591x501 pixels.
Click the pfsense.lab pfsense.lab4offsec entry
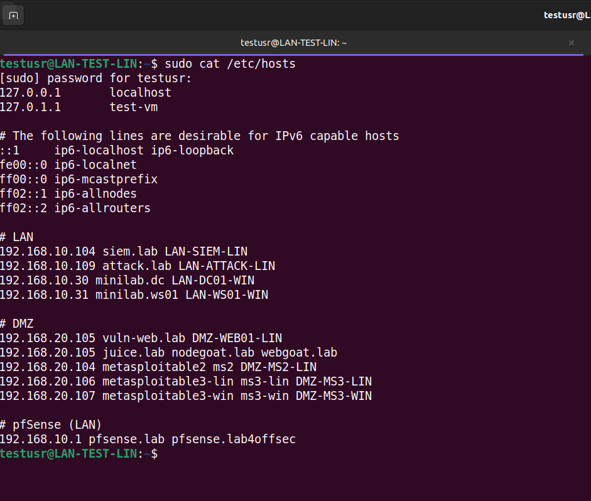coord(148,439)
